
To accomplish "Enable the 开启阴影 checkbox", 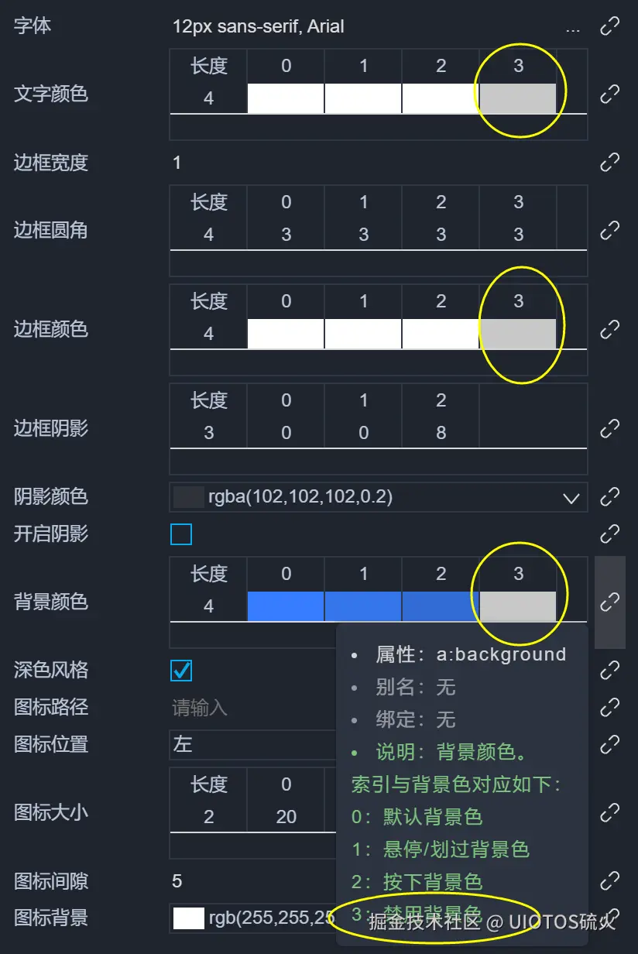I will point(181,534).
